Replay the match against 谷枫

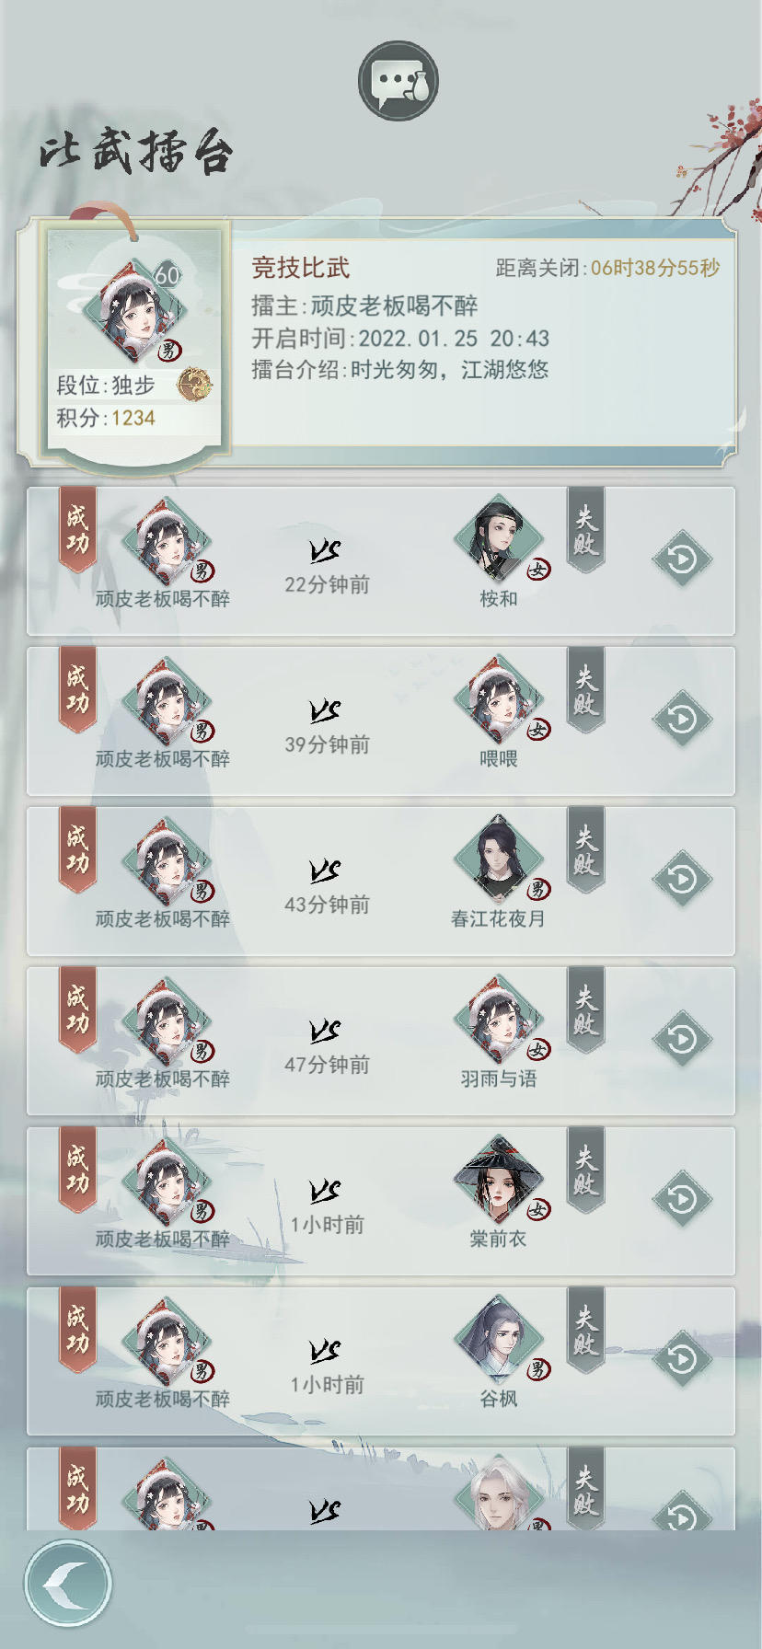(682, 1359)
